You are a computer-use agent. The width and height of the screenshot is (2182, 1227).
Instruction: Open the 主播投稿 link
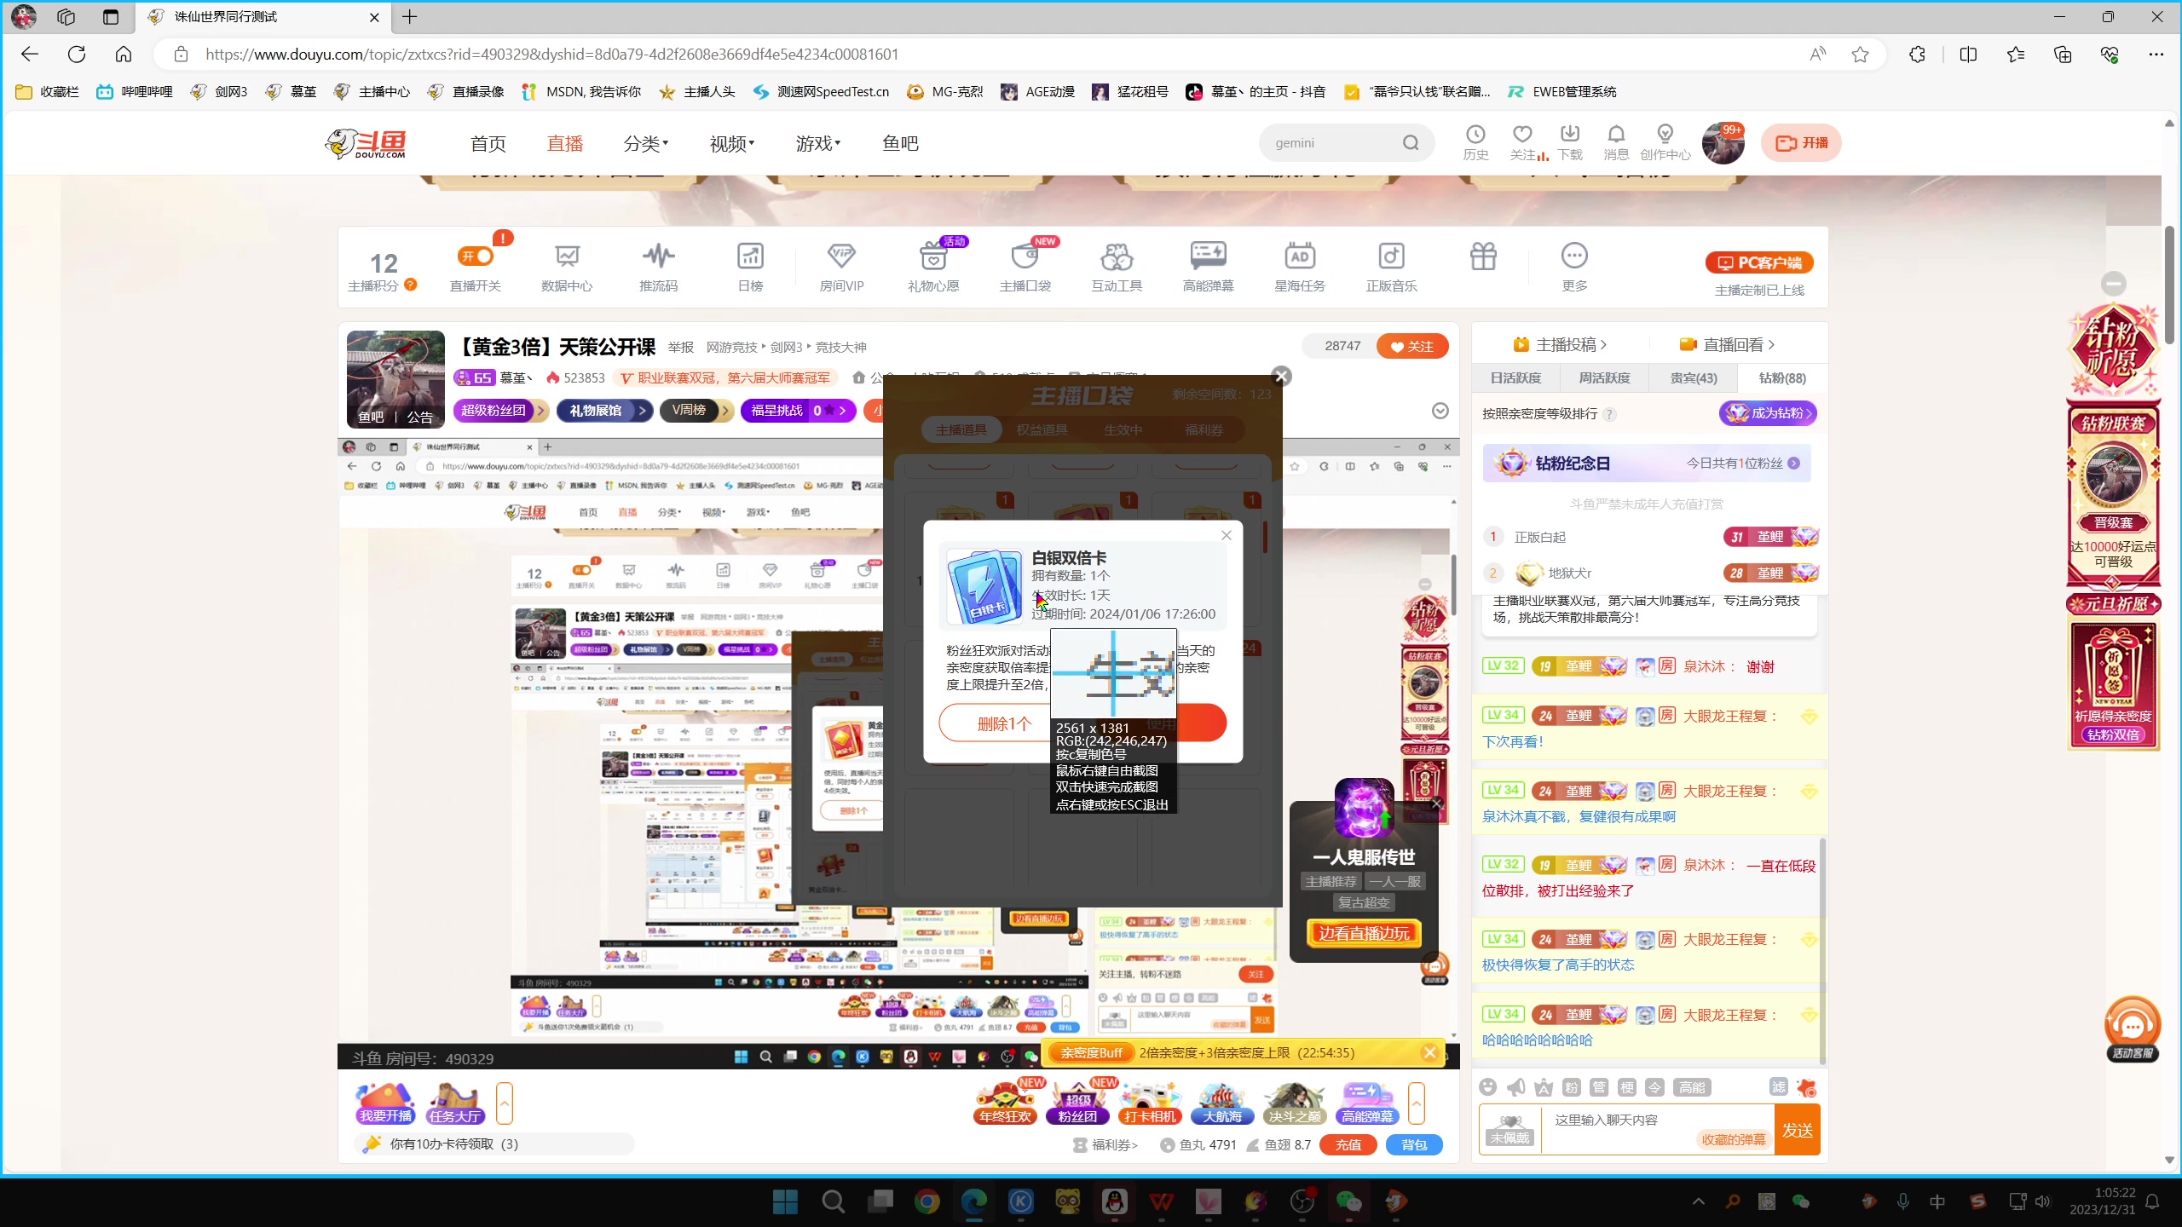[x=1560, y=344]
